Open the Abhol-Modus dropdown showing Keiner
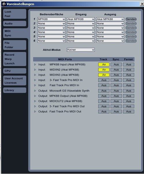 [x=81, y=50]
